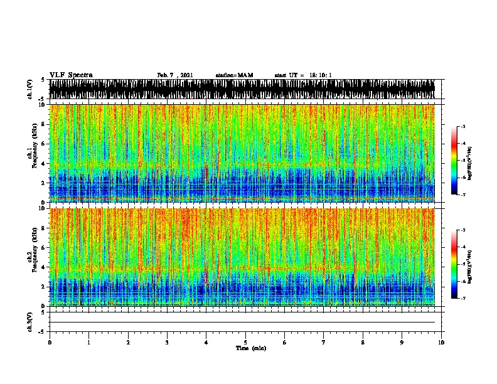
Task: Click the "3" minute time axis tick
Action: pyautogui.click(x=167, y=343)
